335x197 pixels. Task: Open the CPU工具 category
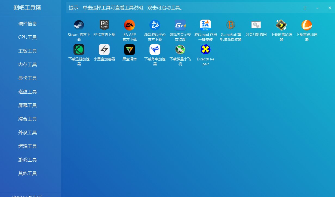coord(27,37)
